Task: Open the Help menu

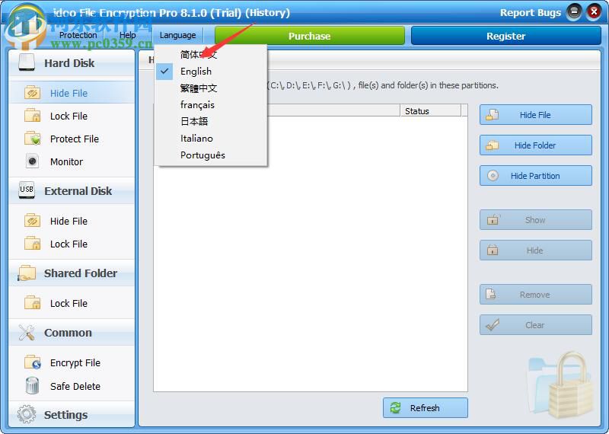Action: pos(127,35)
